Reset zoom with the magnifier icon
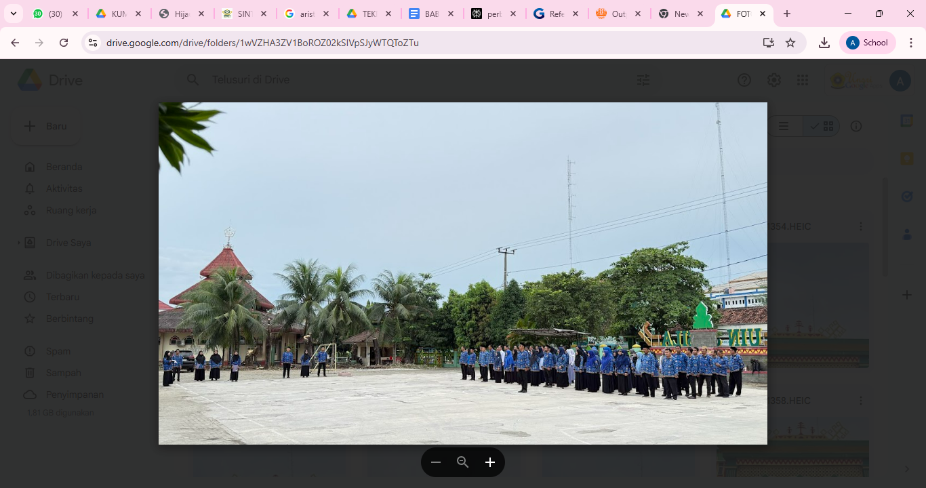 [463, 462]
